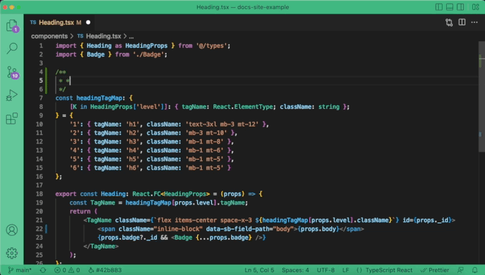Screen dimensions: 485x275
Task: Click 'h6' tagName value on line 15
Action: pos(132,168)
